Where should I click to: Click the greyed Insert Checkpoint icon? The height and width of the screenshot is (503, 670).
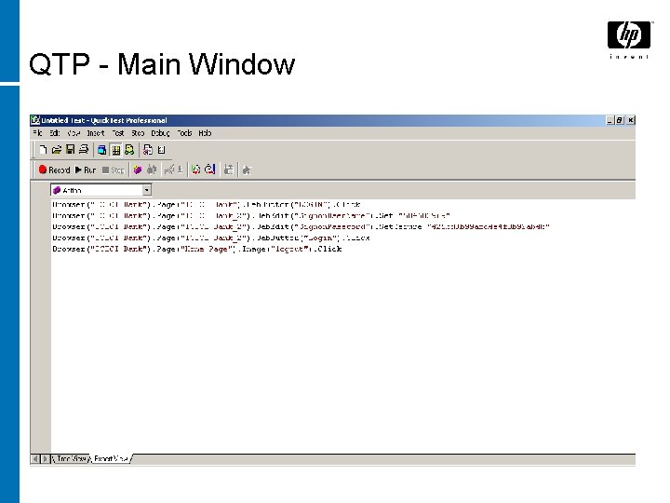[169, 170]
